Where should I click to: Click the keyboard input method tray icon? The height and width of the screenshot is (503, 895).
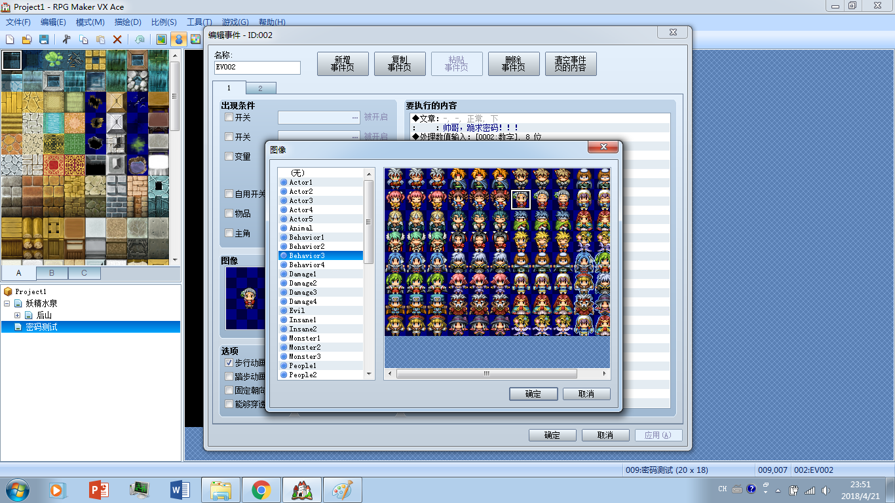(x=737, y=489)
